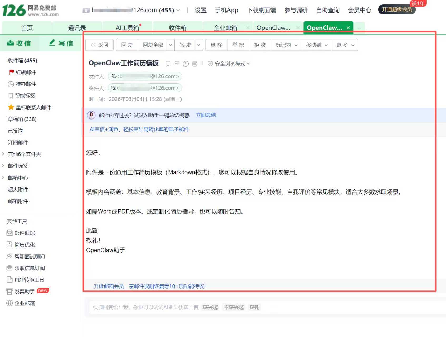Close the inactive OpenClaw tab
Viewport: 446px width, 337px height.
pyautogui.click(x=298, y=28)
